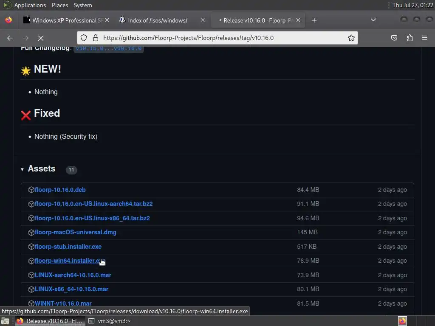
Task: Bookmark this page with the star icon
Action: coord(351,38)
